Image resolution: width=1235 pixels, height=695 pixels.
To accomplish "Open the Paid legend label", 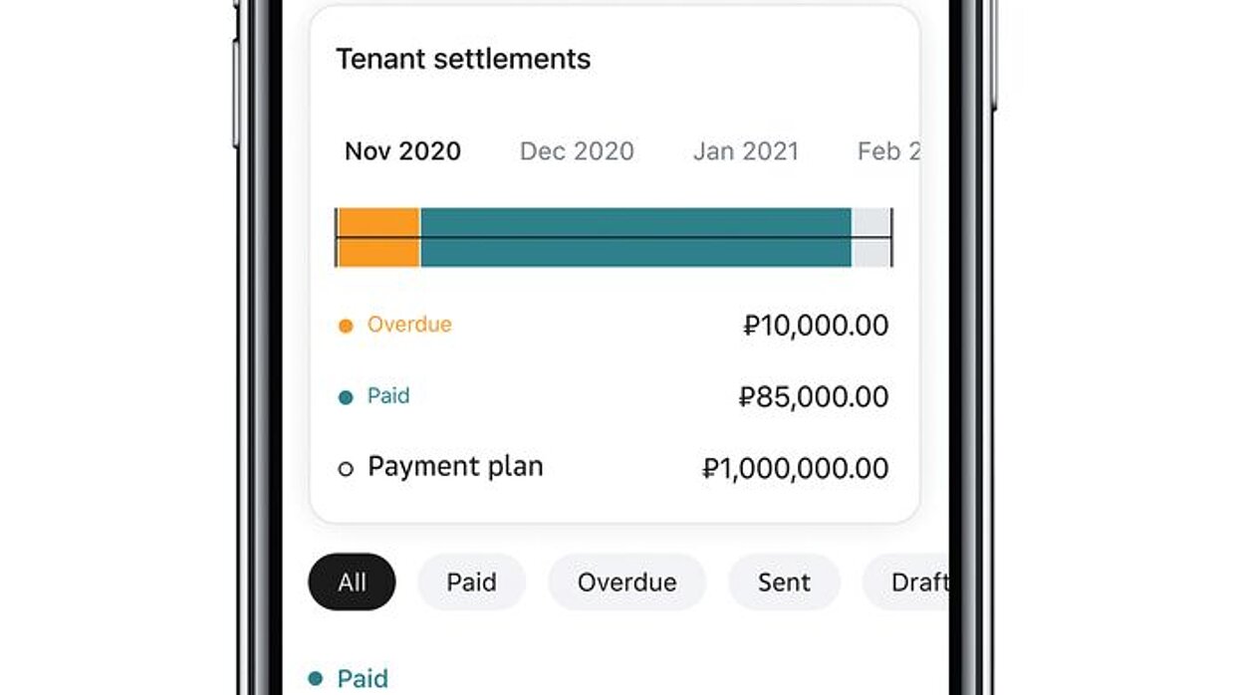I will click(x=388, y=396).
